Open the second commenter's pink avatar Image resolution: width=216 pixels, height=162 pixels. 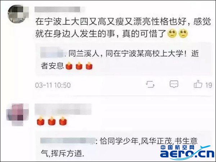(18, 114)
